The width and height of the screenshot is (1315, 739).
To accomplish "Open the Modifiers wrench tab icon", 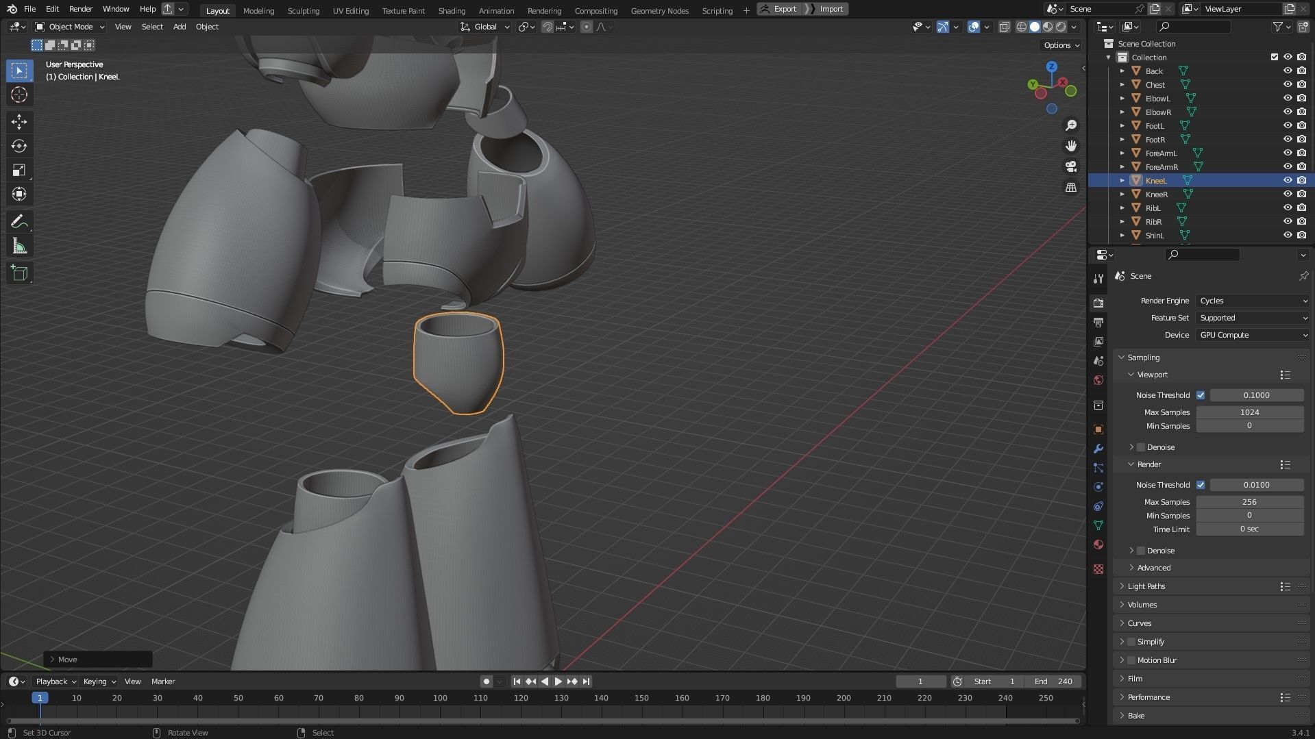I will click(1098, 449).
